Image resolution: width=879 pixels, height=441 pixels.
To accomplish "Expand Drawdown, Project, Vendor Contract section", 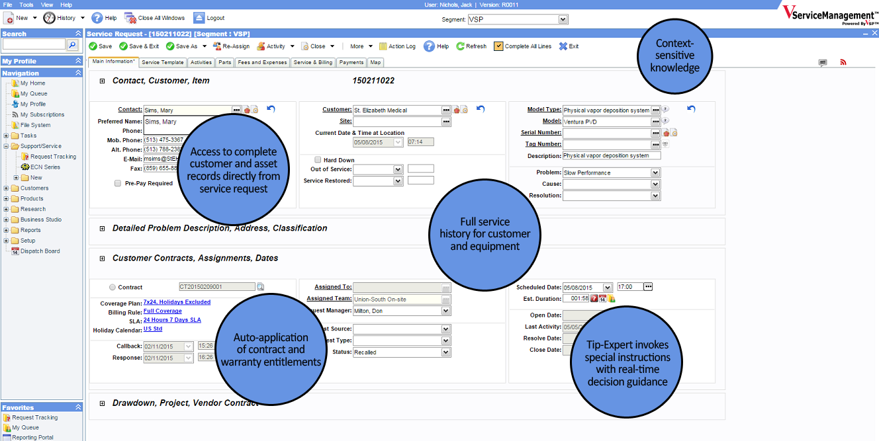I will [x=103, y=403].
